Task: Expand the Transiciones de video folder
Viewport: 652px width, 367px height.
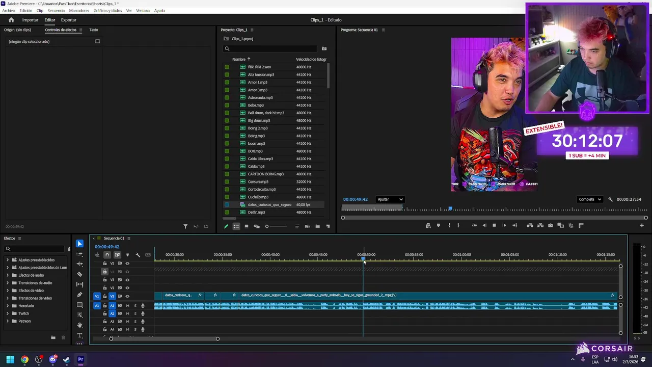Action: [8, 298]
